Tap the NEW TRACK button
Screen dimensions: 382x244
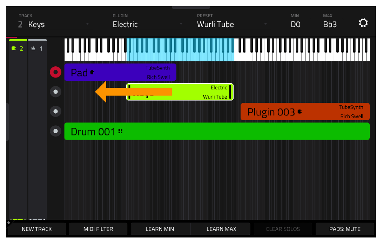pos(37,229)
